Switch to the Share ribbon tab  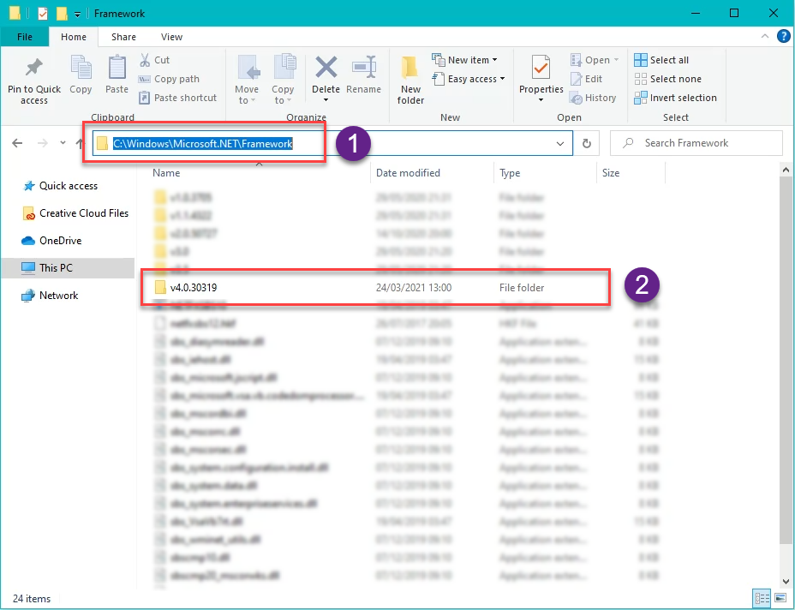click(x=123, y=37)
